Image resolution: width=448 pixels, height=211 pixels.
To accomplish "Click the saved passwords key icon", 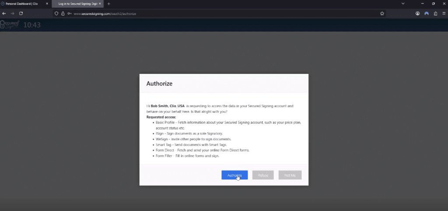I will coord(70,14).
